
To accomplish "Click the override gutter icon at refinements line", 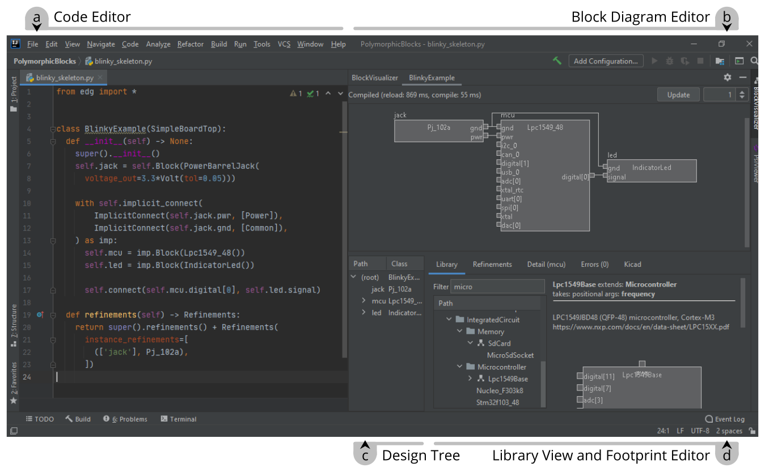I will point(40,314).
